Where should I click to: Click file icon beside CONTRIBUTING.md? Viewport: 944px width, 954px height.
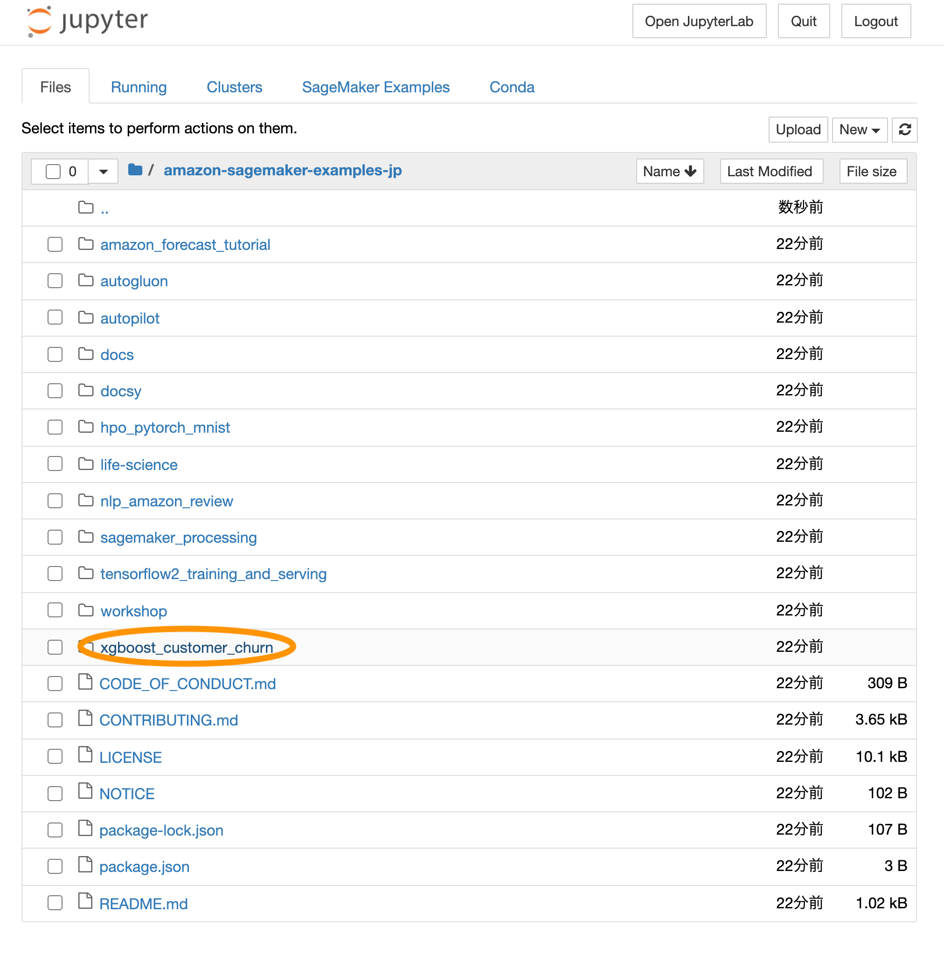(85, 719)
